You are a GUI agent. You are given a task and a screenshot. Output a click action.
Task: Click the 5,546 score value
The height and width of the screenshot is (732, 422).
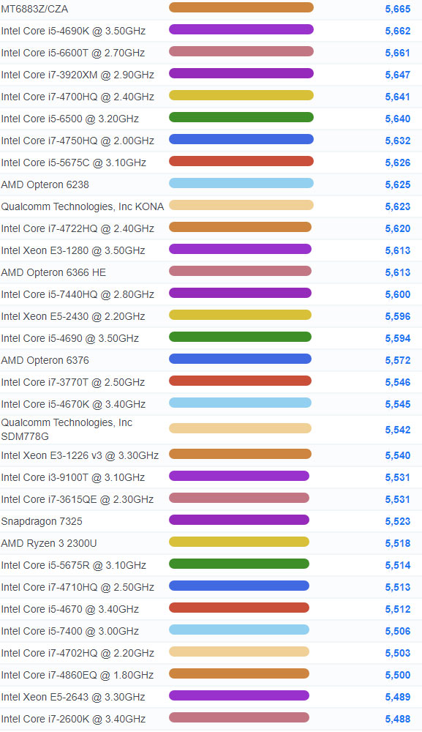coord(398,382)
